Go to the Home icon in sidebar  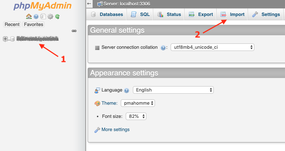(x=29, y=16)
